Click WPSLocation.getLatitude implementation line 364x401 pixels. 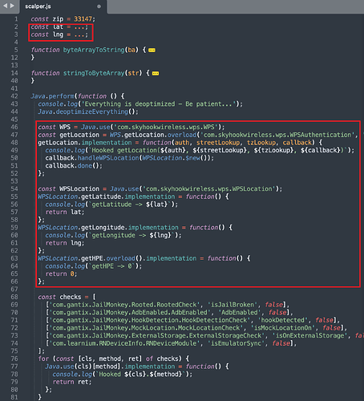pos(133,196)
